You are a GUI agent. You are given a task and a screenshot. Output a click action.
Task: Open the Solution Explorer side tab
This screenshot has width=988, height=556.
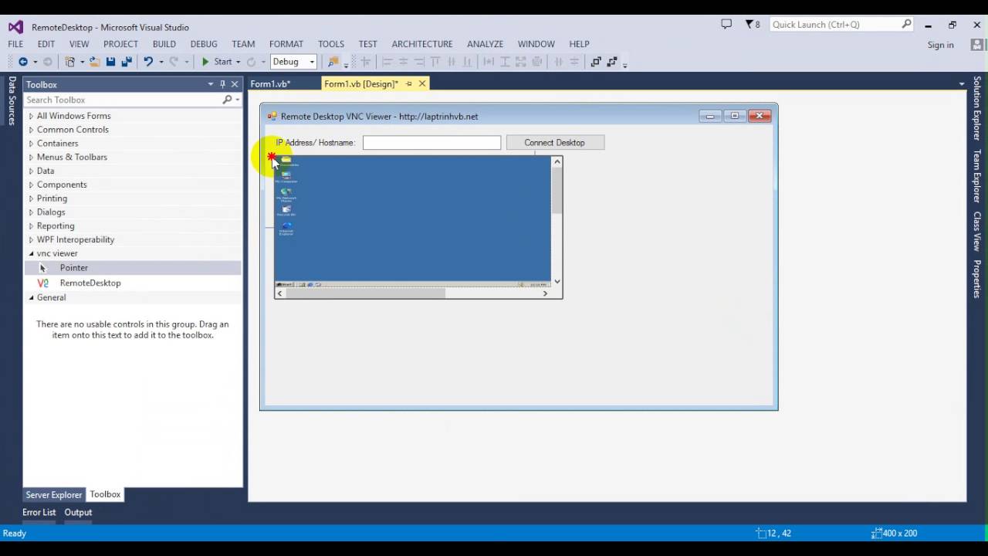(x=976, y=108)
